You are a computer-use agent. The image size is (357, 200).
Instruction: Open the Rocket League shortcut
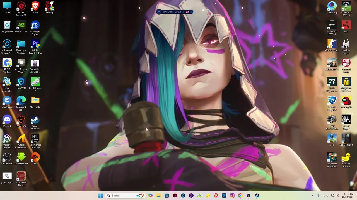click(x=332, y=104)
